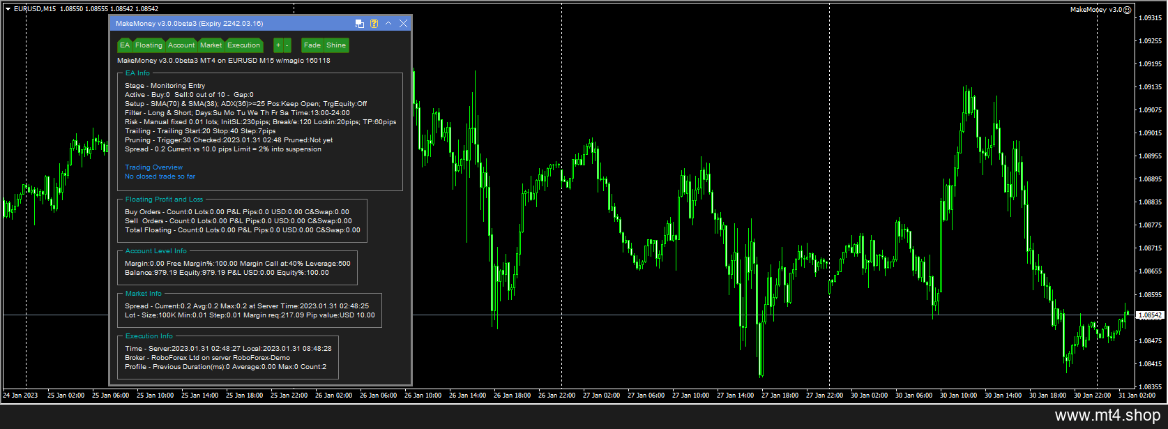Click the 1.09135 label on the price axis
Image resolution: width=1168 pixels, height=429 pixels.
click(x=1150, y=86)
